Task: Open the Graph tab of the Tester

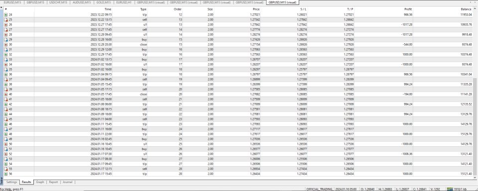Action: [x=40, y=182]
